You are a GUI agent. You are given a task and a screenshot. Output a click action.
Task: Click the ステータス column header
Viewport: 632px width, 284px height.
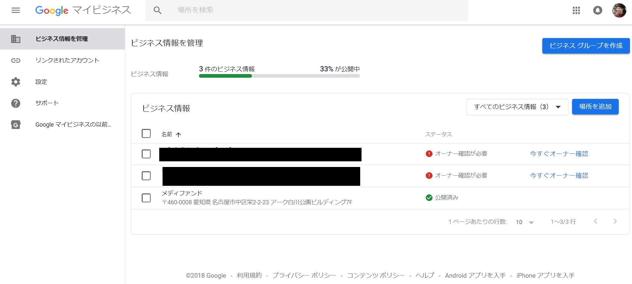[x=439, y=135]
